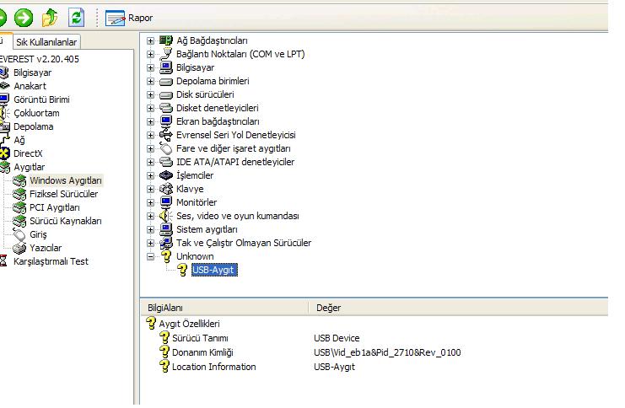
Task: Select the USB-Aygıt tree entry
Action: point(214,270)
